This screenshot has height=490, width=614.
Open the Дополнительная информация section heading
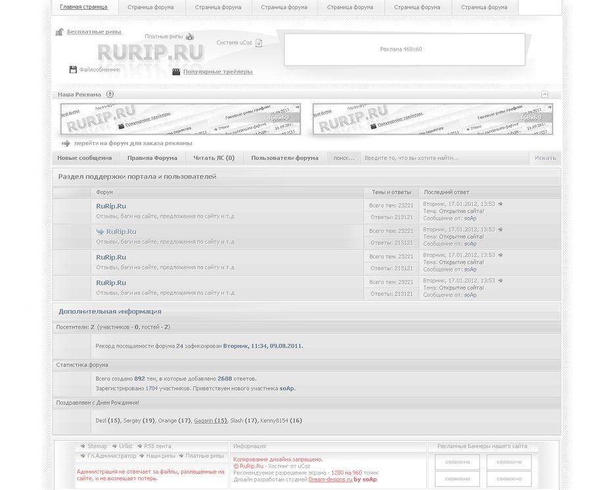pyautogui.click(x=110, y=312)
